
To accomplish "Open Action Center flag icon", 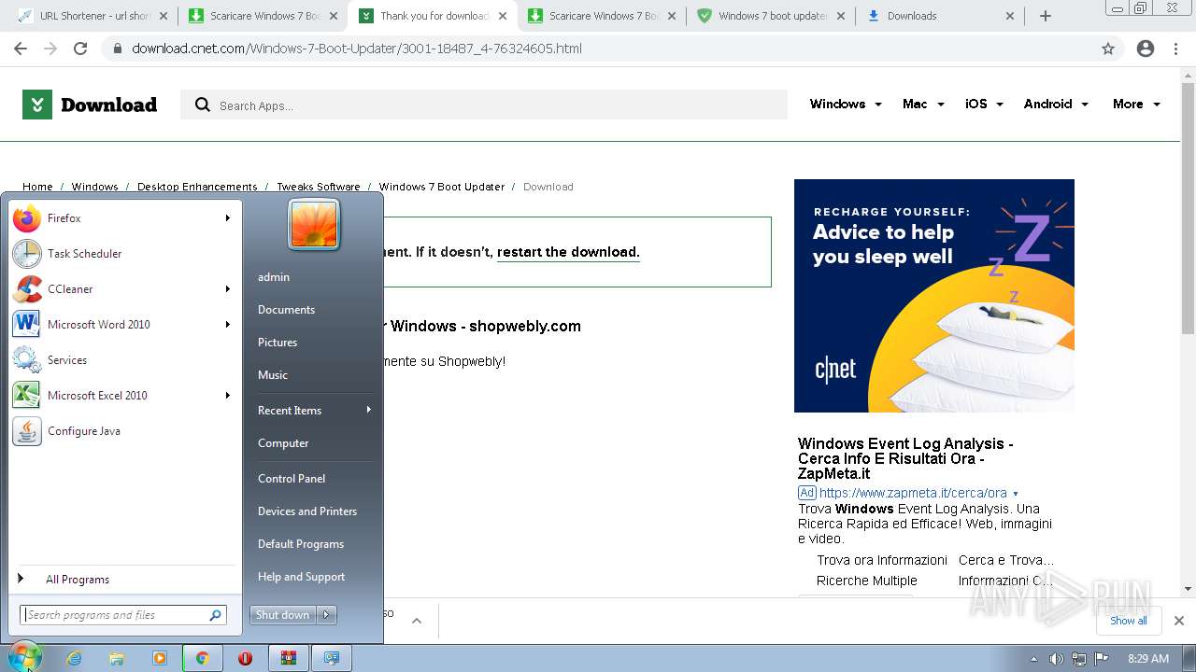I will (x=1102, y=658).
